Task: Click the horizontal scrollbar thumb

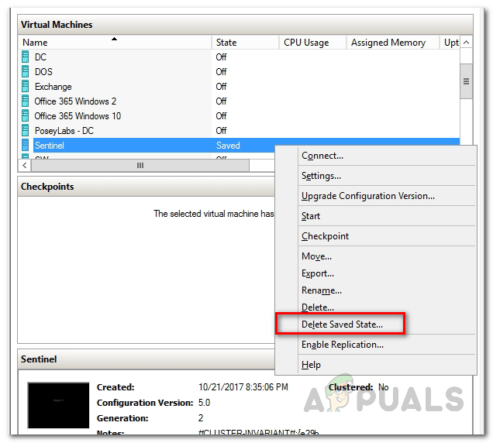Action: pyautogui.click(x=140, y=165)
